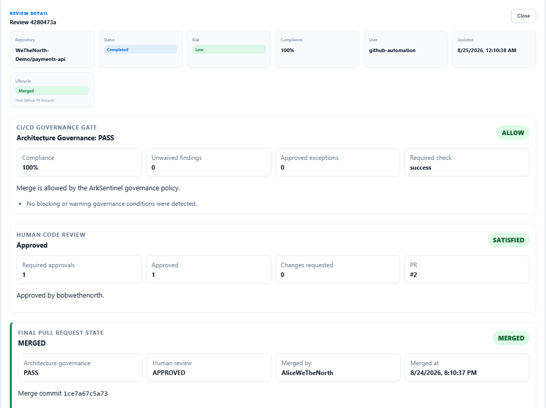Close the review detail panel
Viewport: 546px width, 408px height.
pyautogui.click(x=523, y=16)
